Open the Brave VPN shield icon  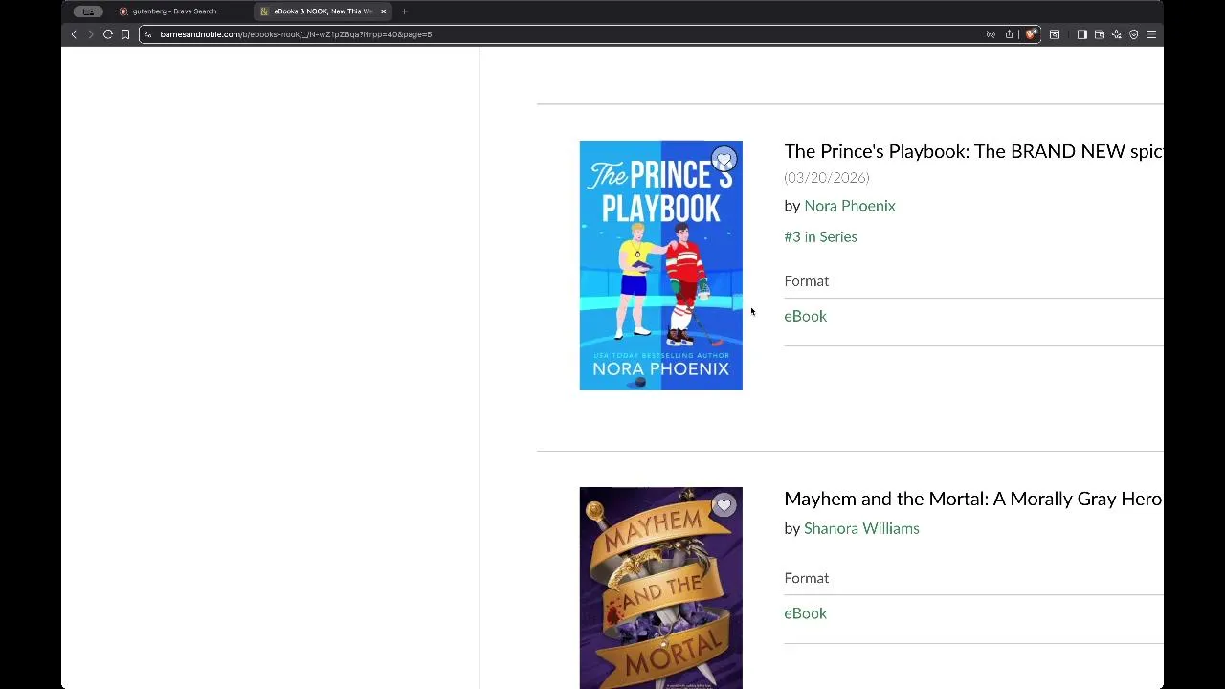pyautogui.click(x=1134, y=34)
